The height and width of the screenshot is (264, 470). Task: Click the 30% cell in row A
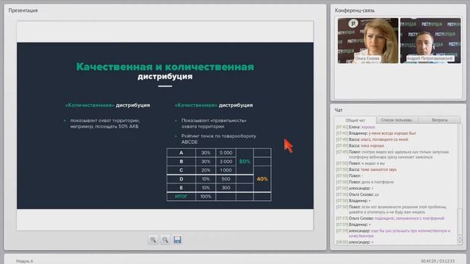tap(206, 153)
